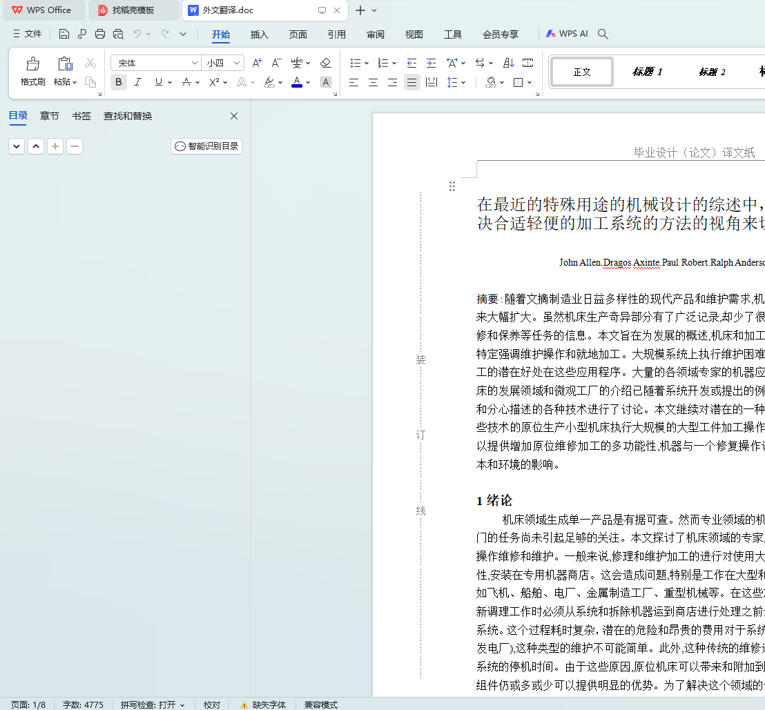Open the font size dropdown (小四)

[x=238, y=63]
